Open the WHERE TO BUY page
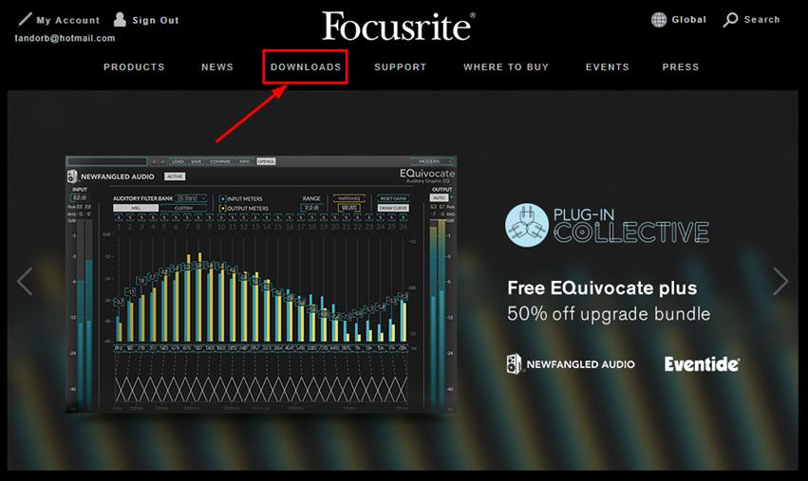Viewport: 808px width, 481px height. point(506,67)
